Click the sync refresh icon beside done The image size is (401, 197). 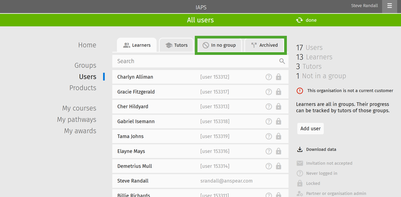pos(299,20)
